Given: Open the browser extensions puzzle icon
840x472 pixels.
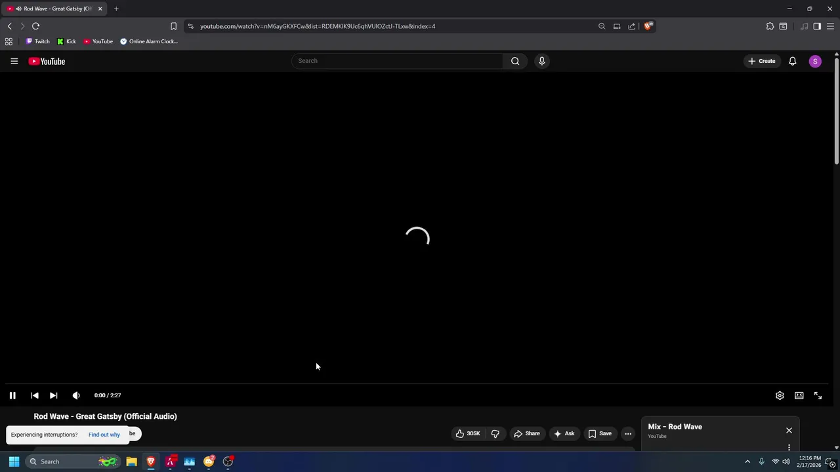Looking at the screenshot, I should tap(770, 26).
